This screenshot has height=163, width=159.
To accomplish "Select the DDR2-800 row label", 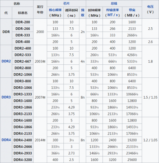I will coord(23,68).
